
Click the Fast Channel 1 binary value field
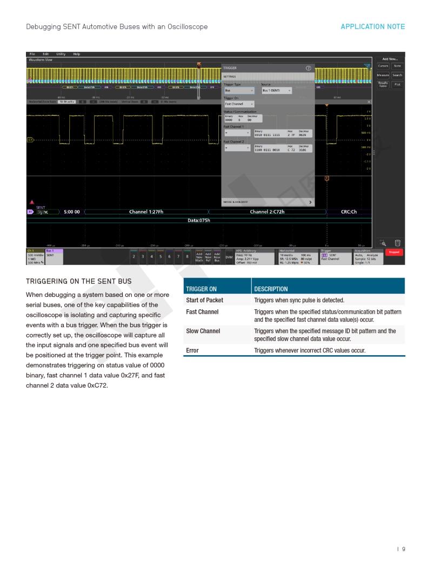point(268,133)
